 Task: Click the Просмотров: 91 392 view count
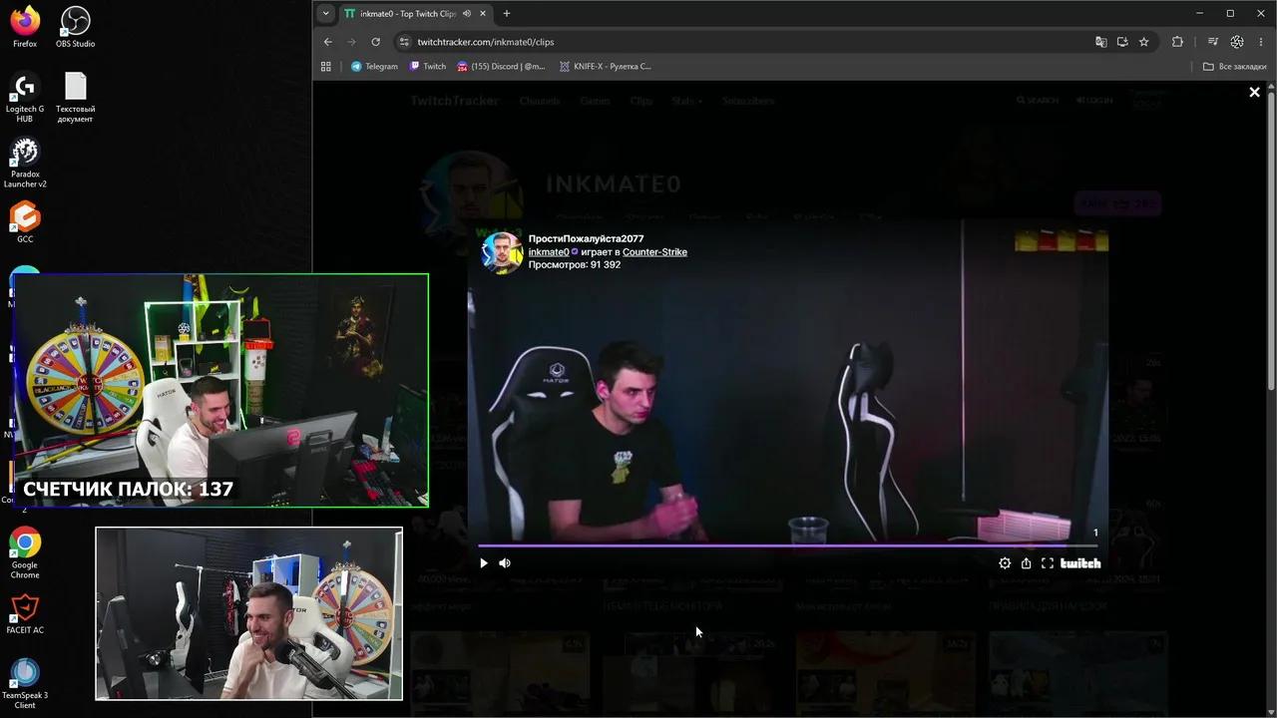click(x=574, y=265)
